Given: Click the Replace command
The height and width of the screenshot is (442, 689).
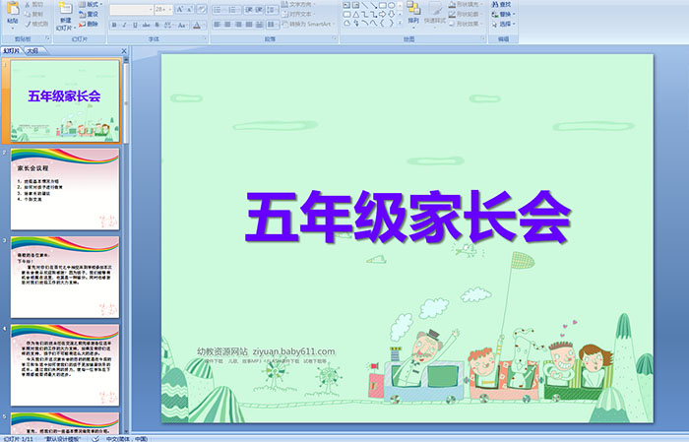Looking at the screenshot, I should [x=503, y=14].
